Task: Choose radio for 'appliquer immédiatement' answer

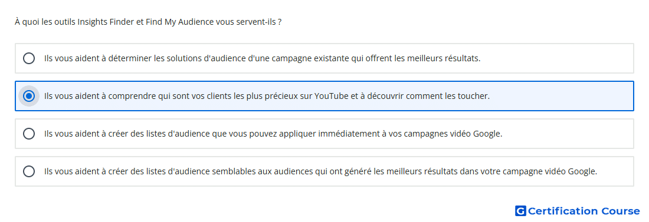Action: click(29, 134)
